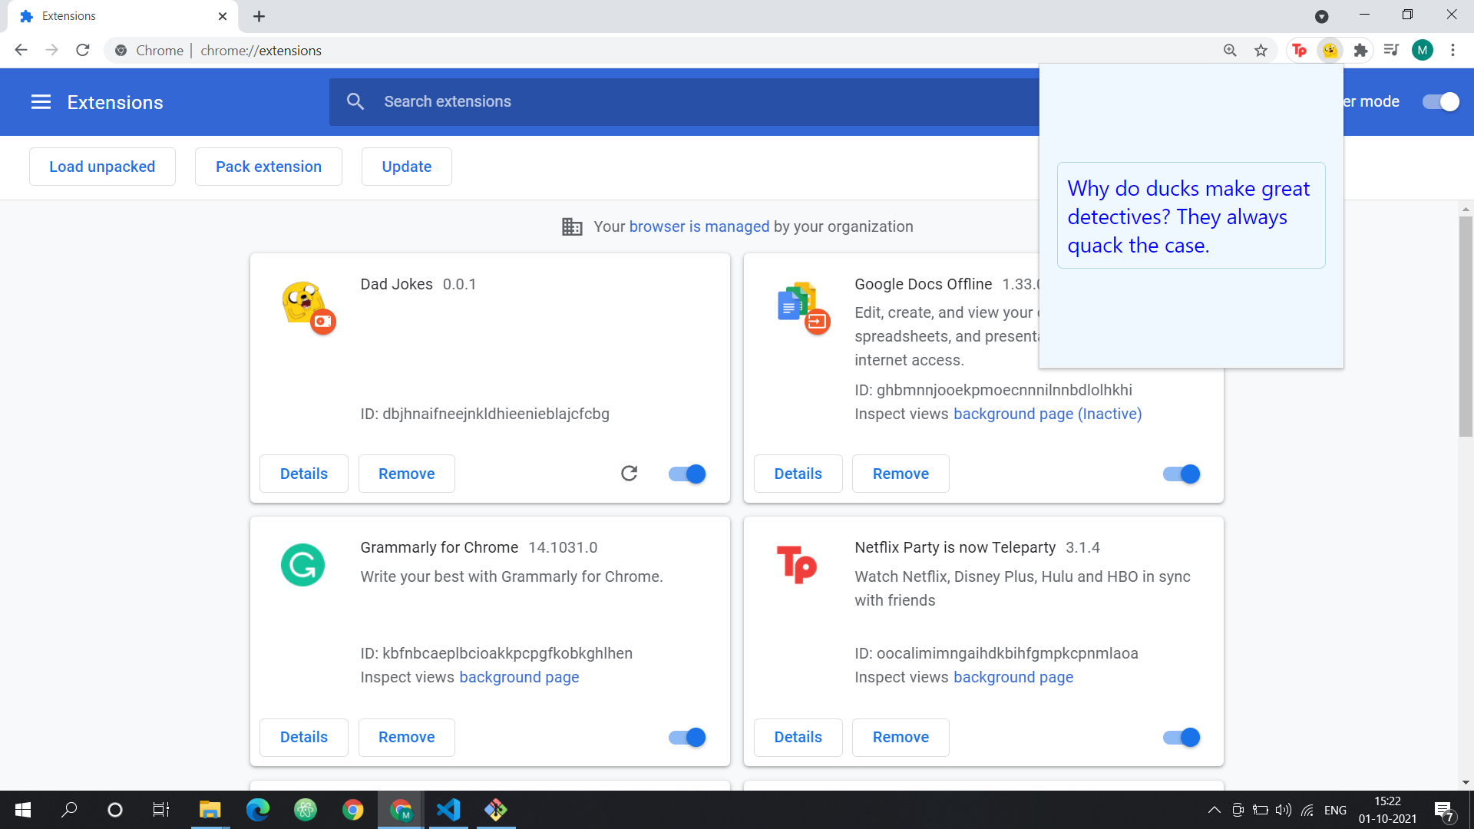Click the Dad Jokes icon next to the address bar

(1330, 50)
